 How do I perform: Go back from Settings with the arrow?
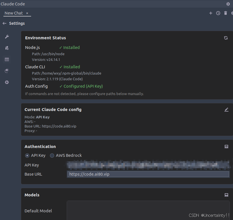(x=5, y=23)
